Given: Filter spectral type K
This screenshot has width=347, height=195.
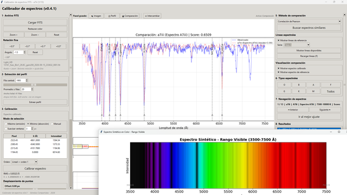Looking at the screenshot, I should 299,91.
